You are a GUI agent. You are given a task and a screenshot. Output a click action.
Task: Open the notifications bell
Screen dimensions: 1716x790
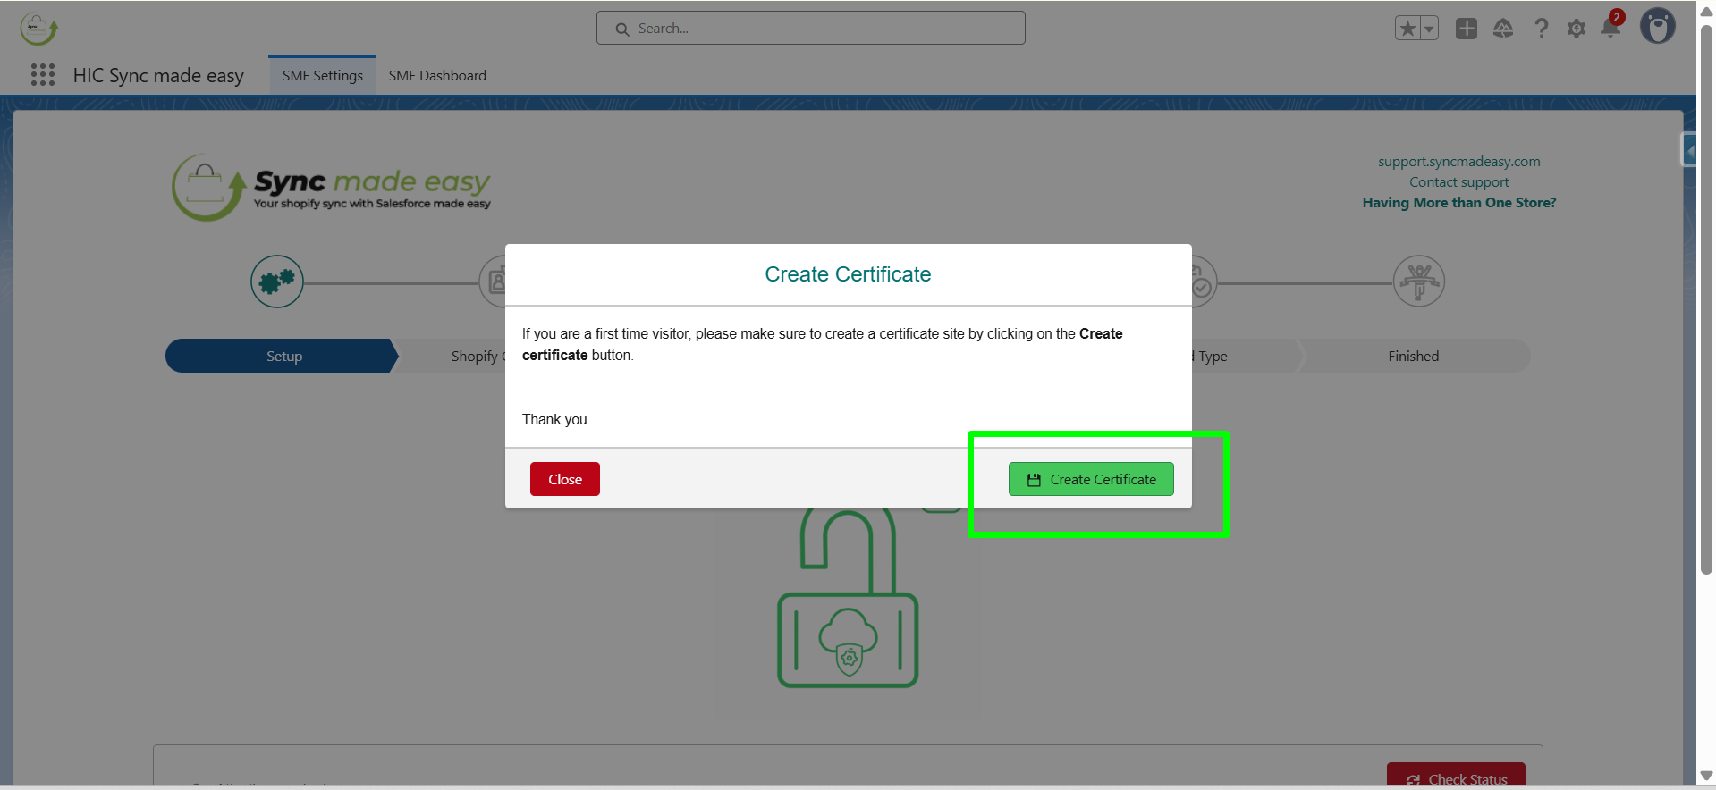[1610, 29]
